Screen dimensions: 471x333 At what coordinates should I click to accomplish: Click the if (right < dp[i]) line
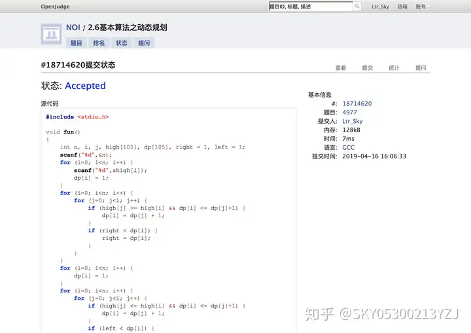(122, 230)
